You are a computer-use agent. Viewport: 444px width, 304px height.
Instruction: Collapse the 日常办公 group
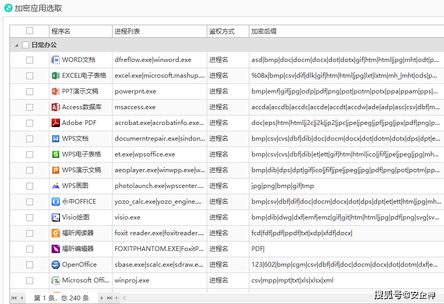16,45
